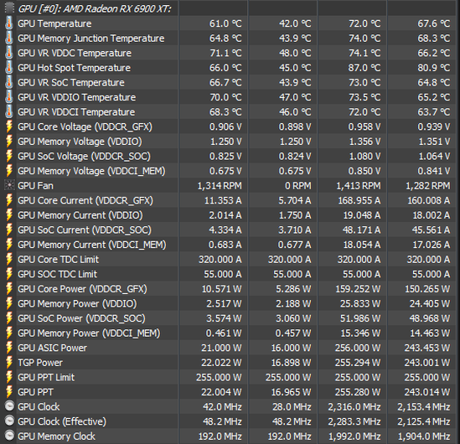Screen dimensions: 460x444
Task: Click lightning icon for GPU Memory Voltage (VDDCI_MEM)
Action: [9, 170]
